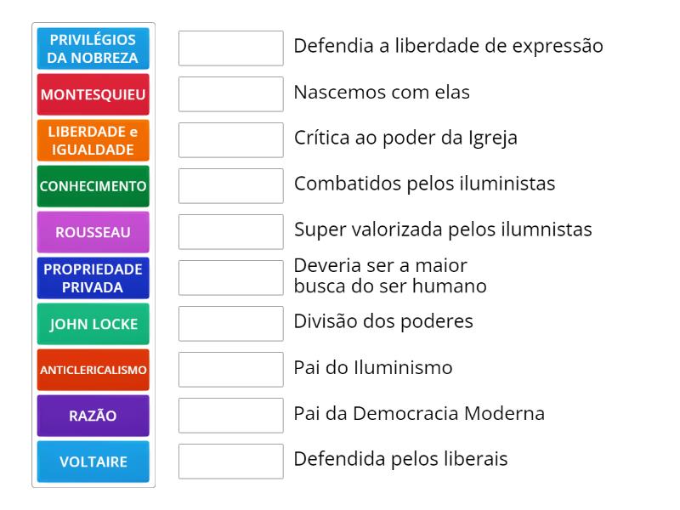The height and width of the screenshot is (510, 680).
Task: Select the VOLTAIRE blue tile
Action: point(93,461)
